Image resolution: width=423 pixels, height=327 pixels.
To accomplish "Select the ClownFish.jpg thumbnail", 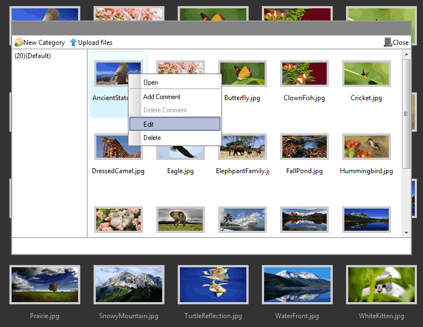I will [304, 74].
